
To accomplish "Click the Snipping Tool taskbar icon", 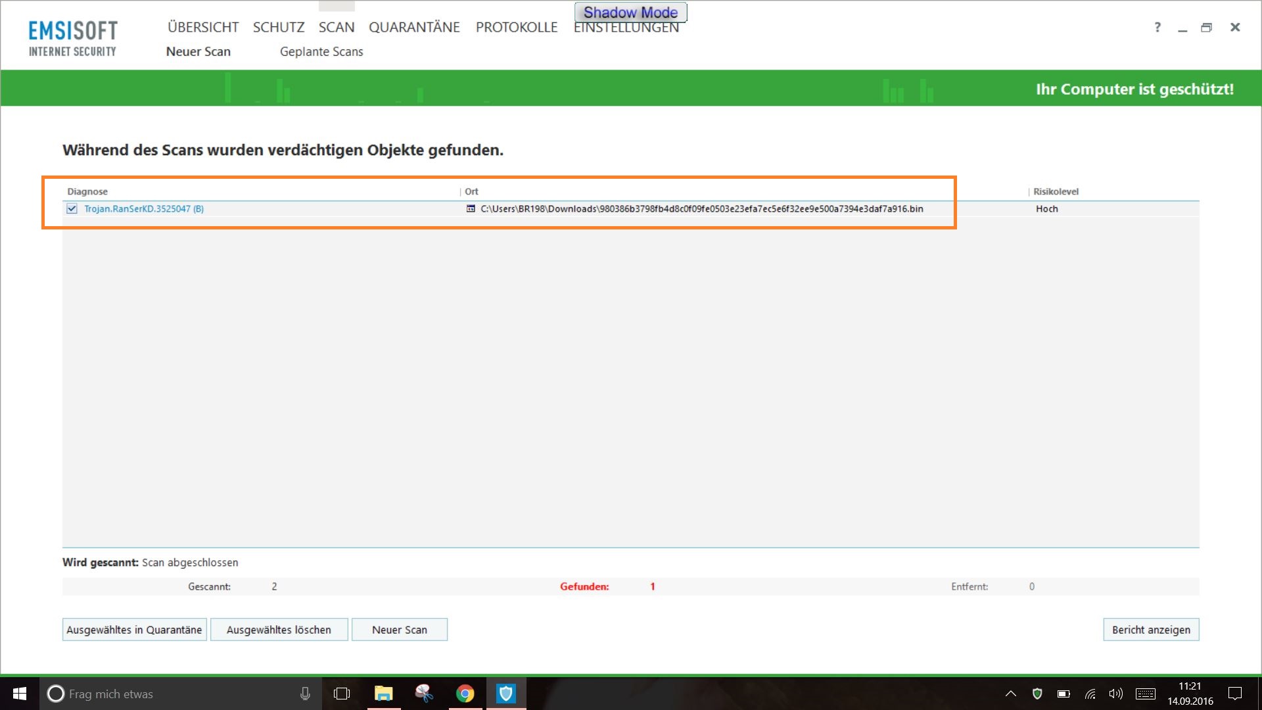I will point(424,694).
